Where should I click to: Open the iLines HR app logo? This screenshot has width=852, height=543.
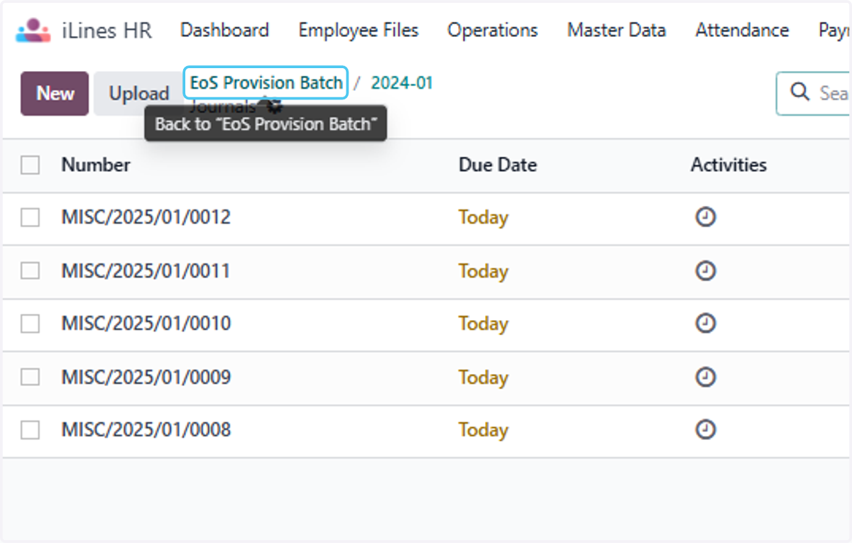33,31
